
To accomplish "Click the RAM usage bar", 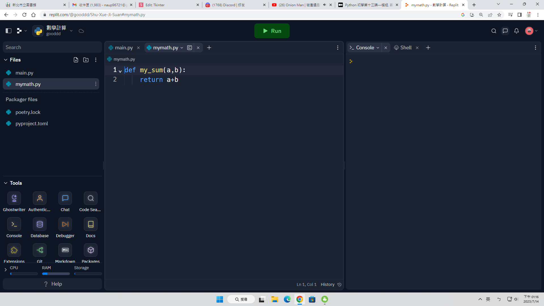I will (x=56, y=274).
